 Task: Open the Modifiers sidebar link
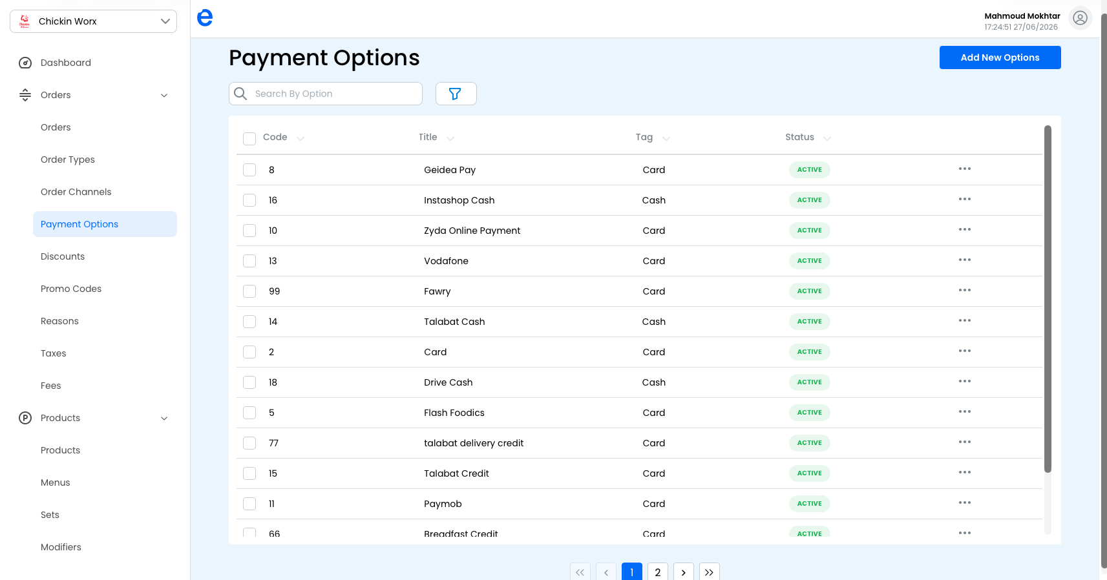pos(61,547)
